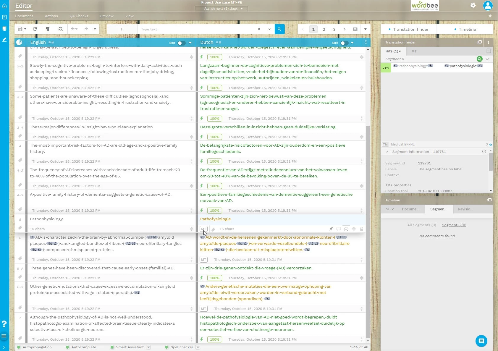Go to page 2
The height and width of the screenshot is (351, 498).
click(324, 29)
